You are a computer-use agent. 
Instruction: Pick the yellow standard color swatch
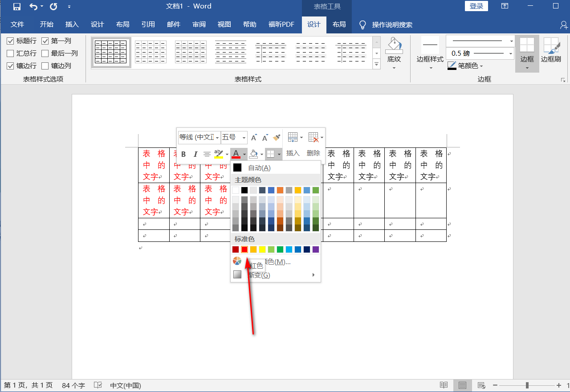click(x=262, y=249)
